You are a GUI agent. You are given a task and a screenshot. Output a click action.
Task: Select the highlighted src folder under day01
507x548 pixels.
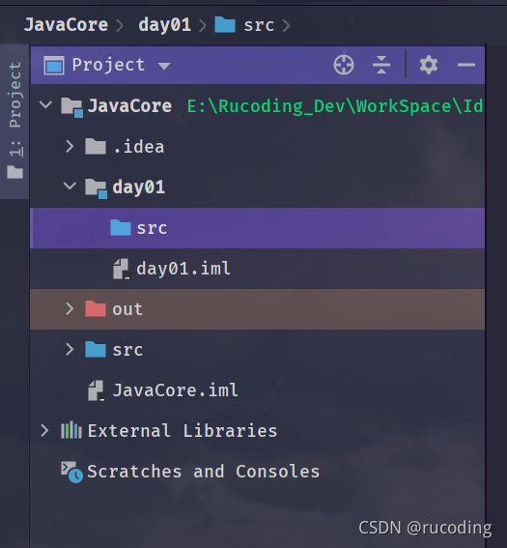tap(257, 228)
